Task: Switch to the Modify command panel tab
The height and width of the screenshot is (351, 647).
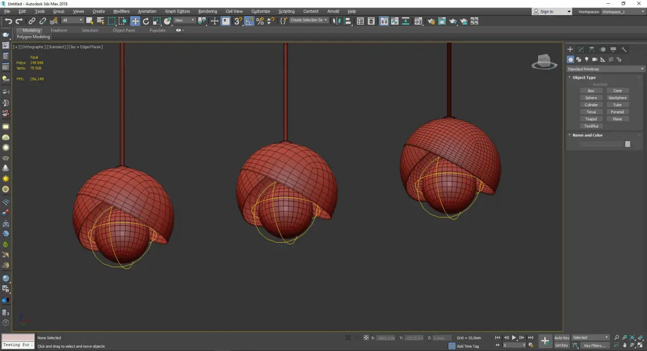Action: (x=581, y=49)
